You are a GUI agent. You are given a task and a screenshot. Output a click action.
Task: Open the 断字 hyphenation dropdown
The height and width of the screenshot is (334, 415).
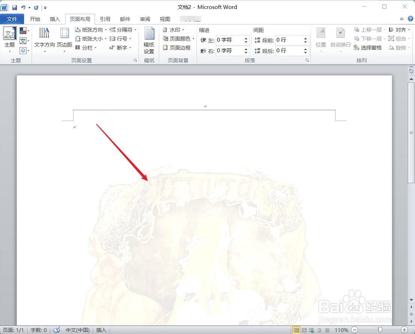(120, 48)
